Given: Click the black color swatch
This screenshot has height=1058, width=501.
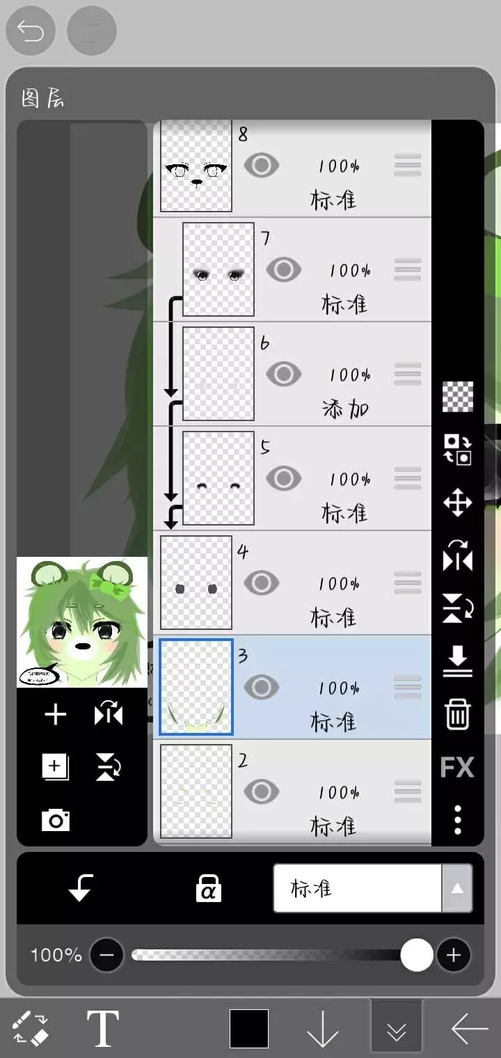Looking at the screenshot, I should coord(249,1028).
